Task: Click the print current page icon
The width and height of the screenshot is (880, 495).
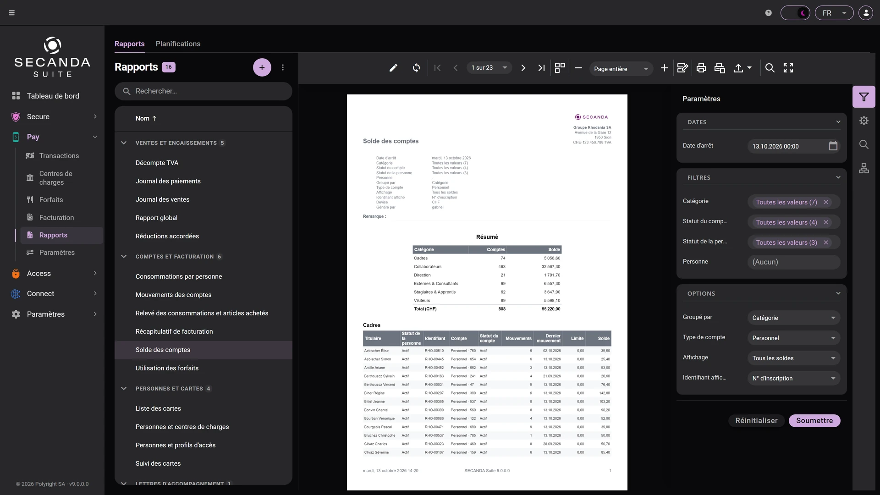Action: 720,68
